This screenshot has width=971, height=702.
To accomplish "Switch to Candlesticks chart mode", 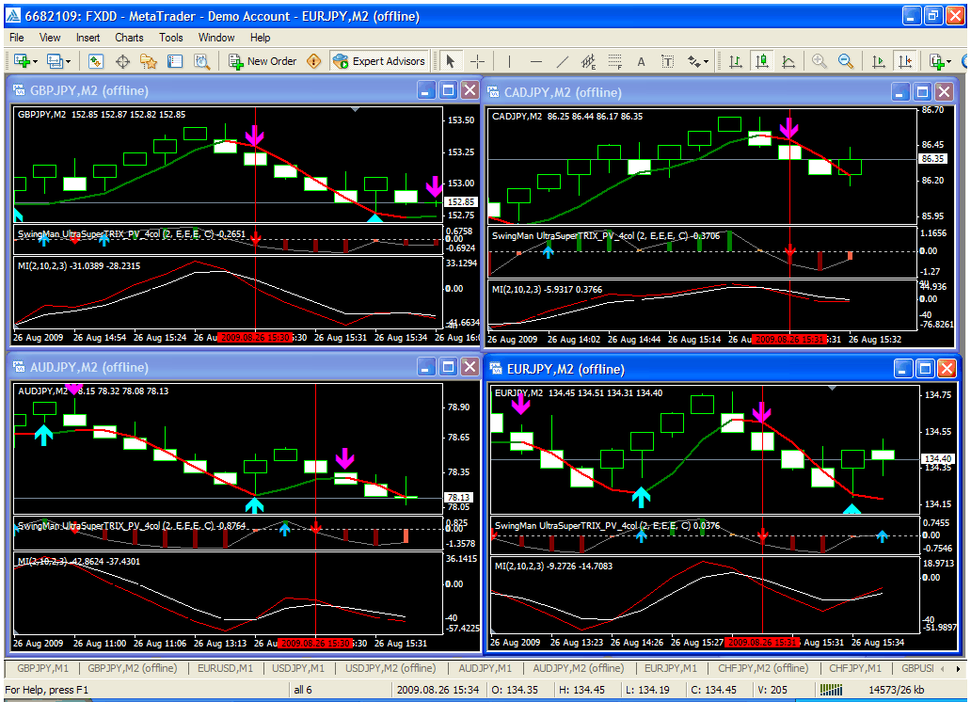I will tap(762, 61).
